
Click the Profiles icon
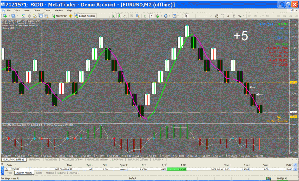click(x=13, y=16)
